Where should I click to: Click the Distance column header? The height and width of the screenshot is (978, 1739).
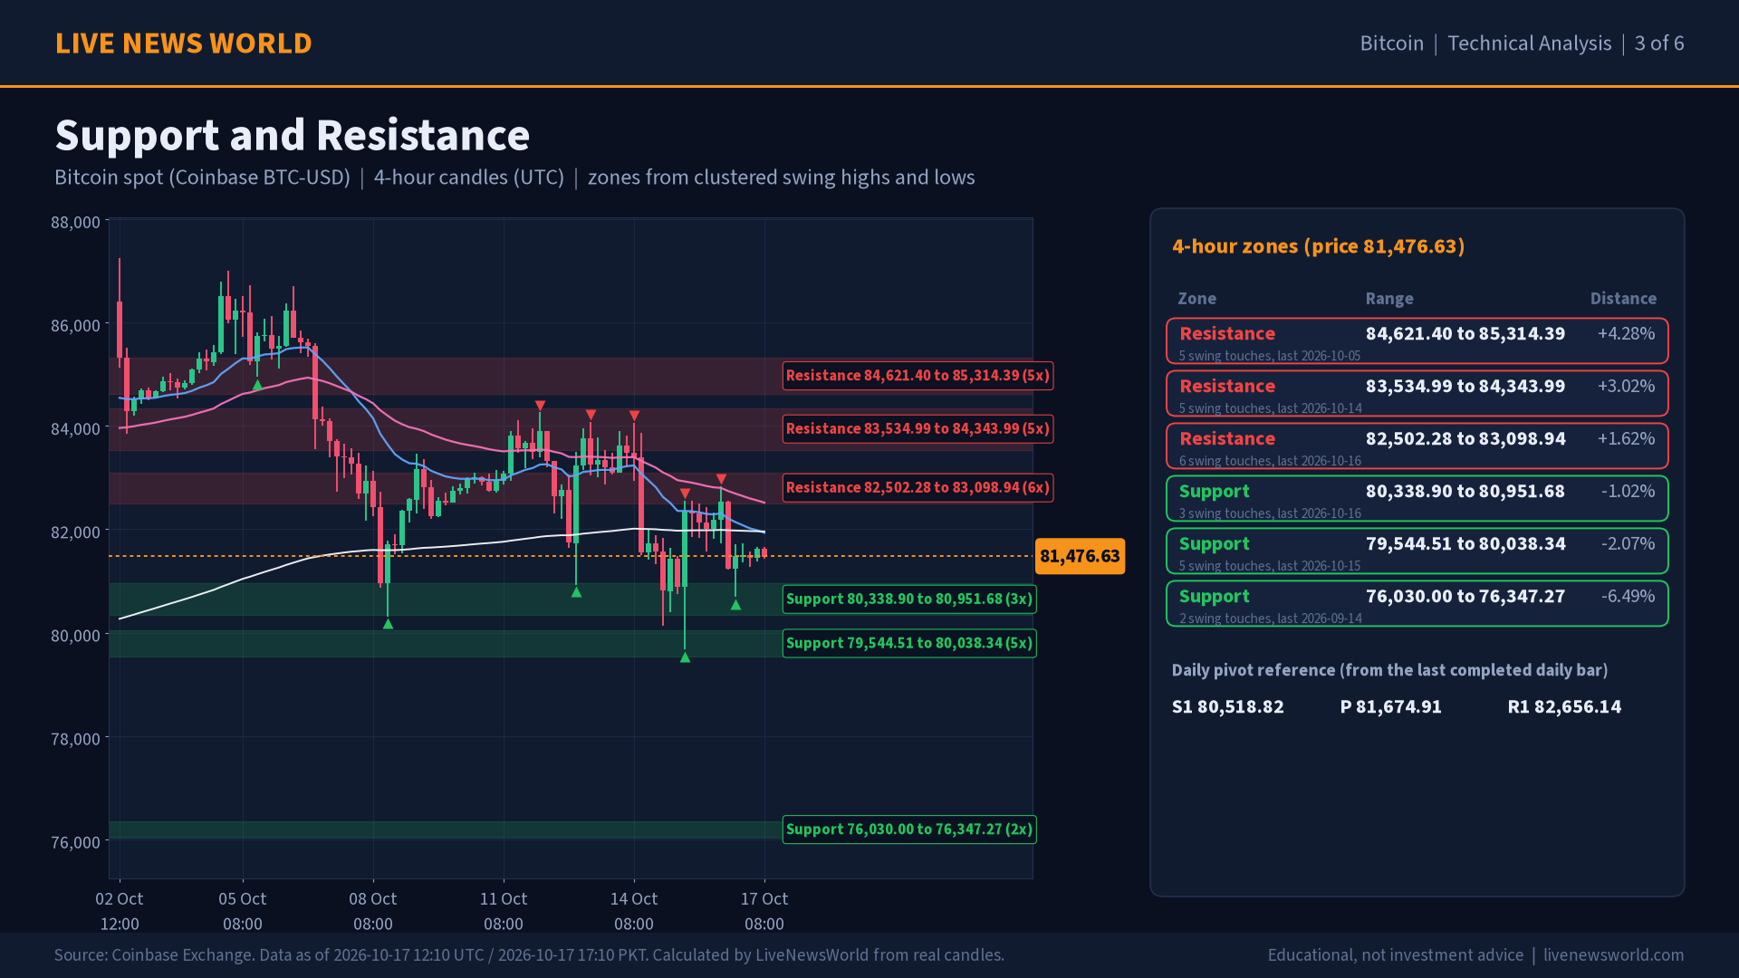click(1623, 299)
